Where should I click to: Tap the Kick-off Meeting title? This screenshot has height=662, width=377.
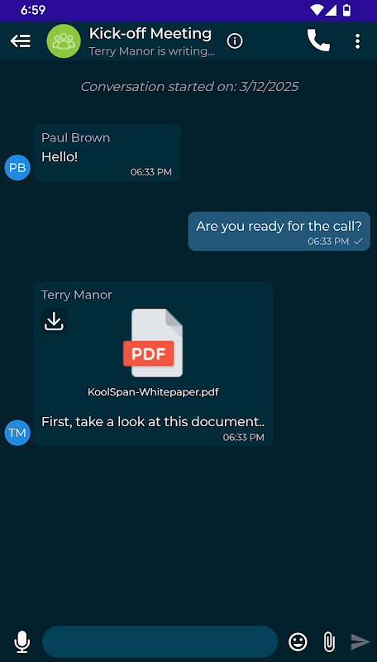pyautogui.click(x=150, y=33)
